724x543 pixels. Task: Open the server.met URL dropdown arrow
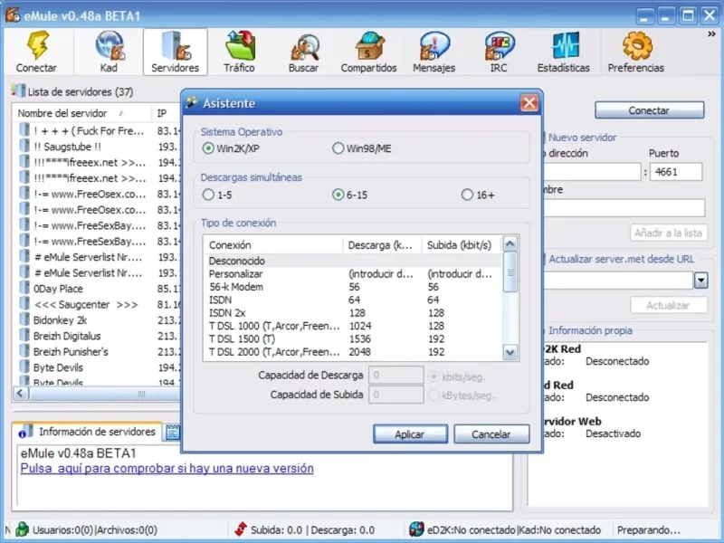[x=700, y=281]
